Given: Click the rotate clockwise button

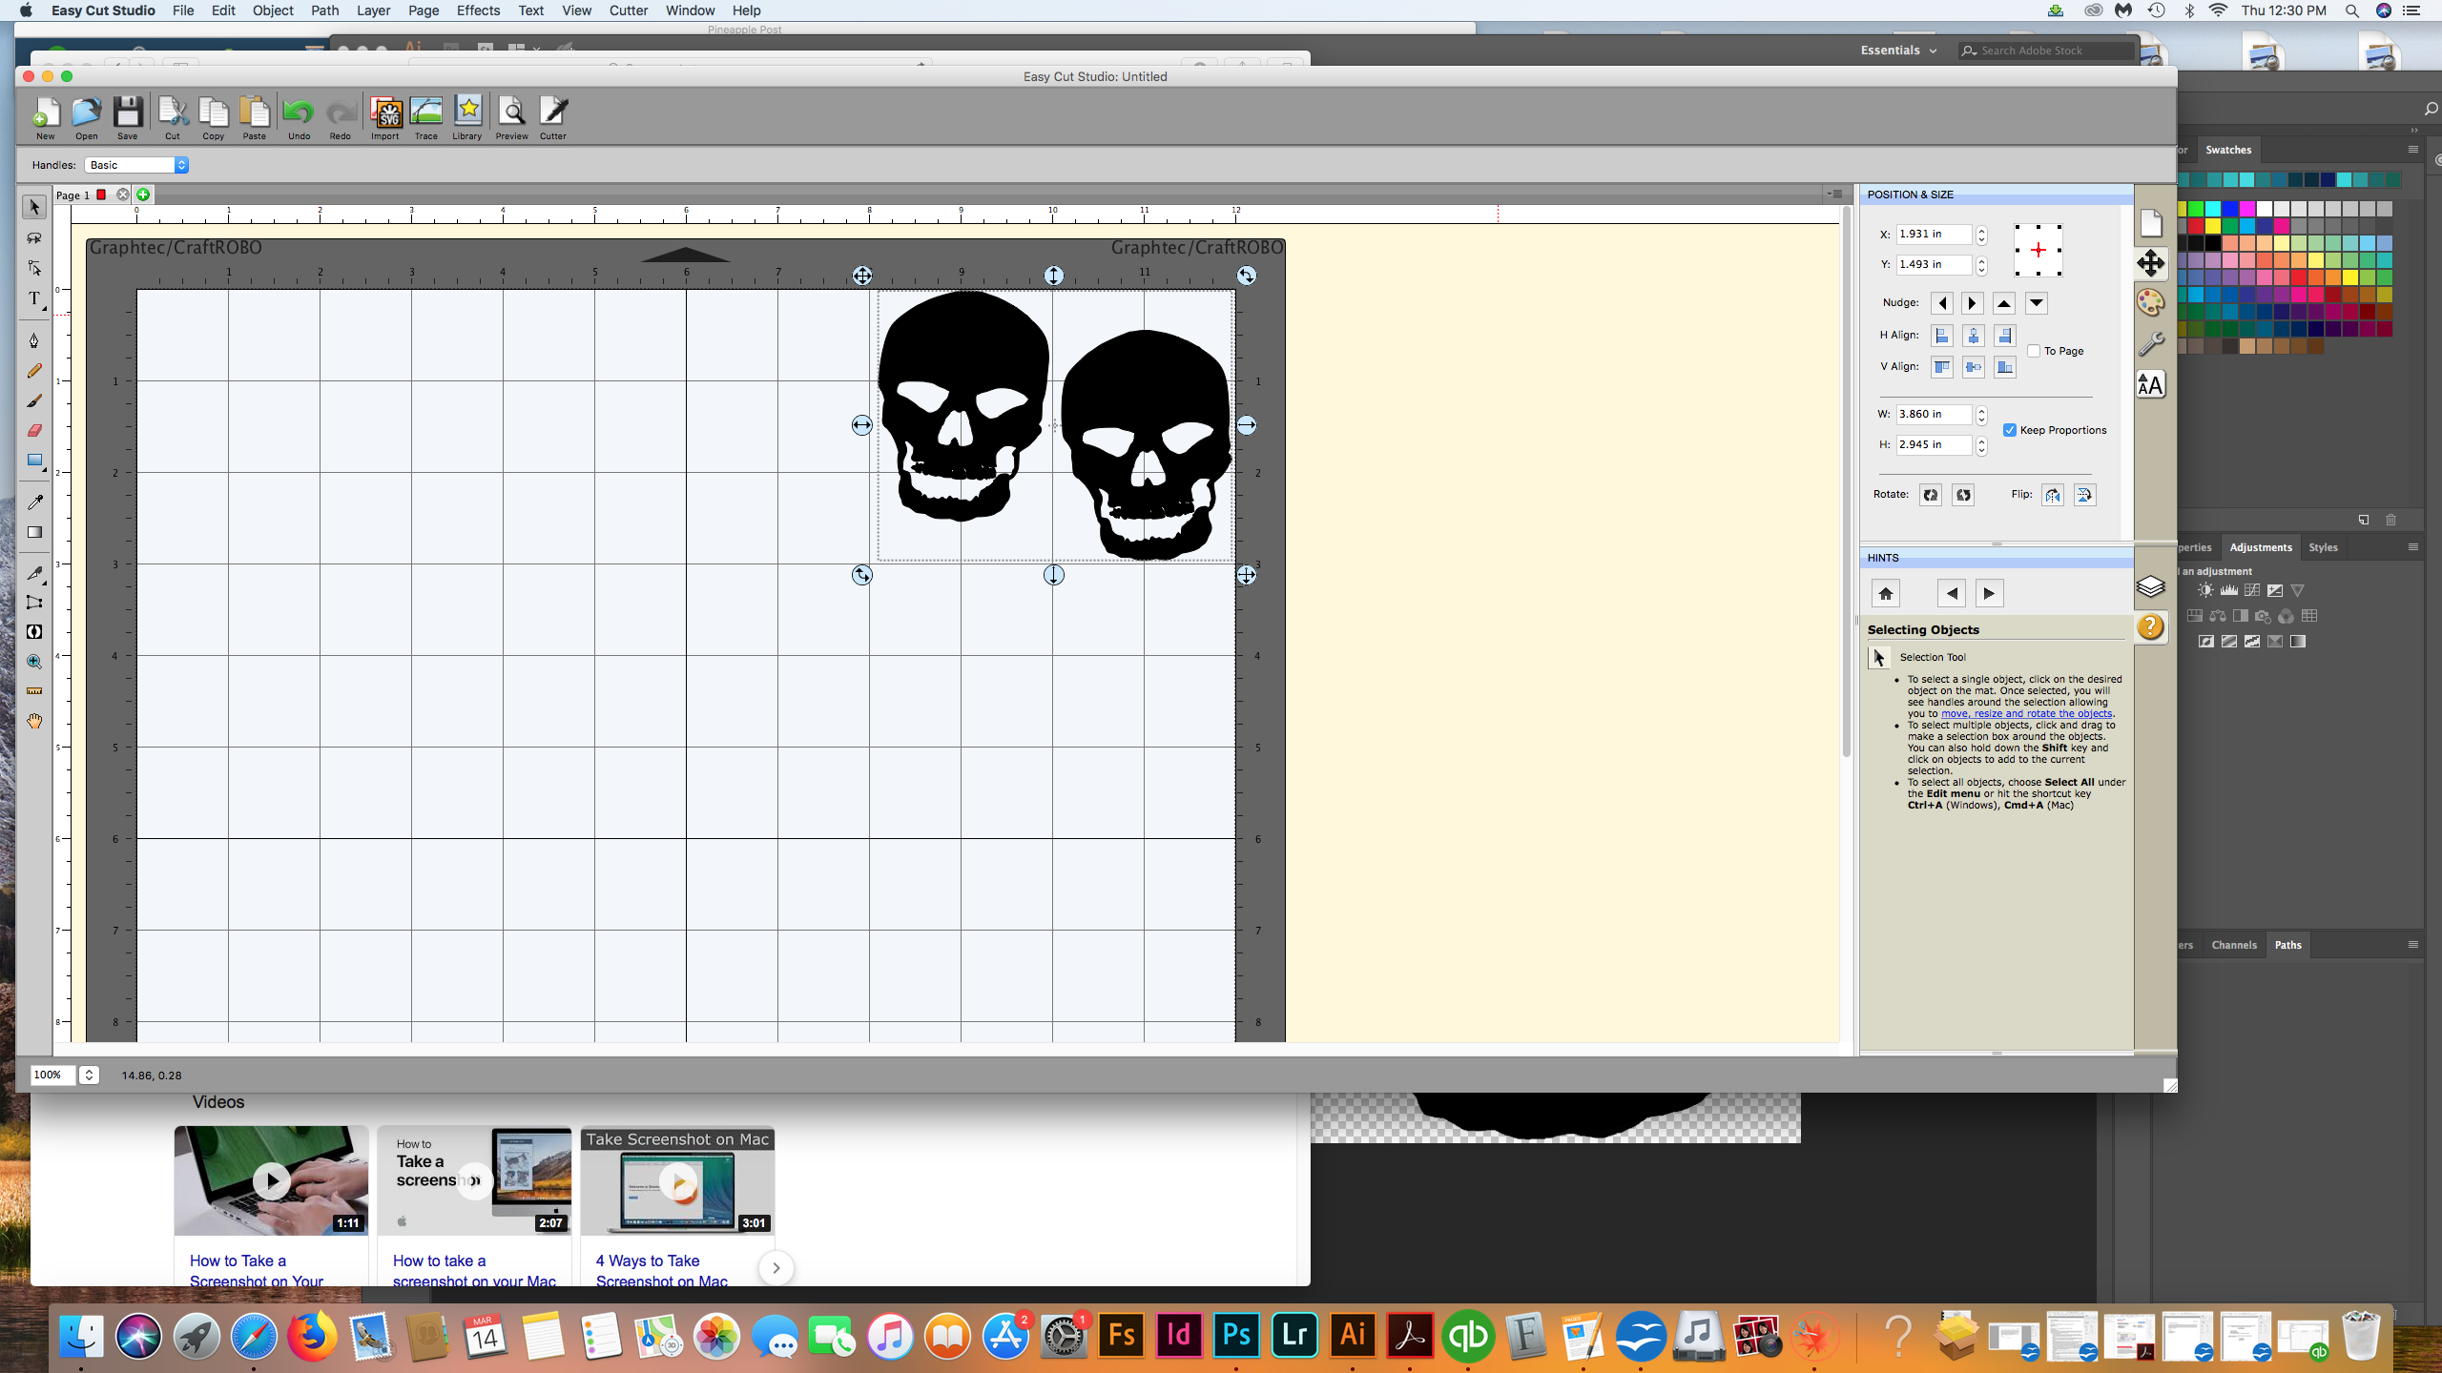Looking at the screenshot, I should 1962,495.
